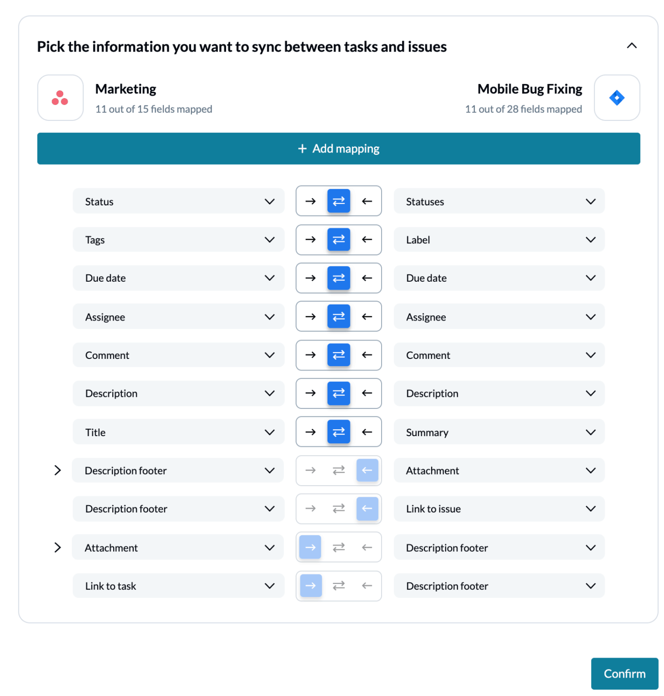Select two-way sync icon on the Title row
This screenshot has height=696, width=664.
pos(339,432)
